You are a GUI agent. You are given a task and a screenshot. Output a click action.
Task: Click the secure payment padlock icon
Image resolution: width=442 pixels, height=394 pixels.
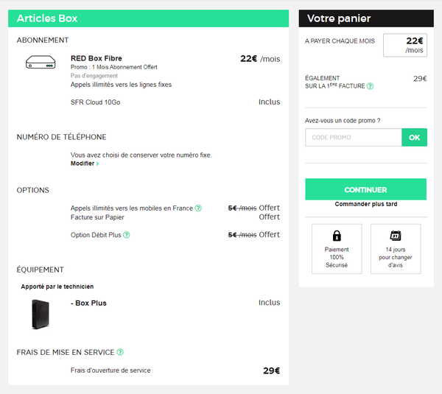(337, 236)
